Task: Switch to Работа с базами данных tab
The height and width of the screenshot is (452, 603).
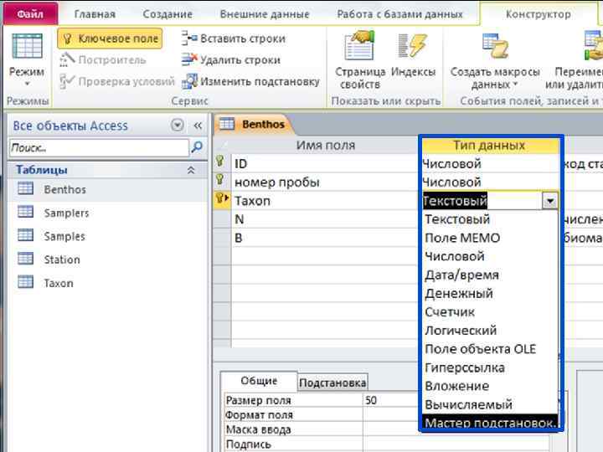Action: coord(399,14)
